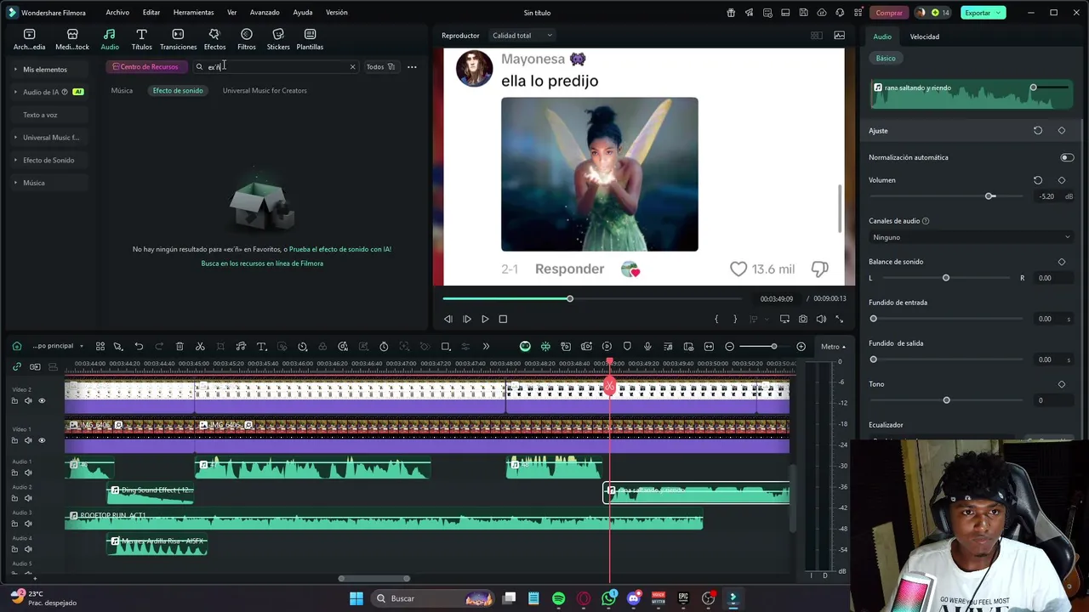This screenshot has width=1089, height=612.
Task: Click the Balance de sonido slider handle
Action: [x=946, y=278]
